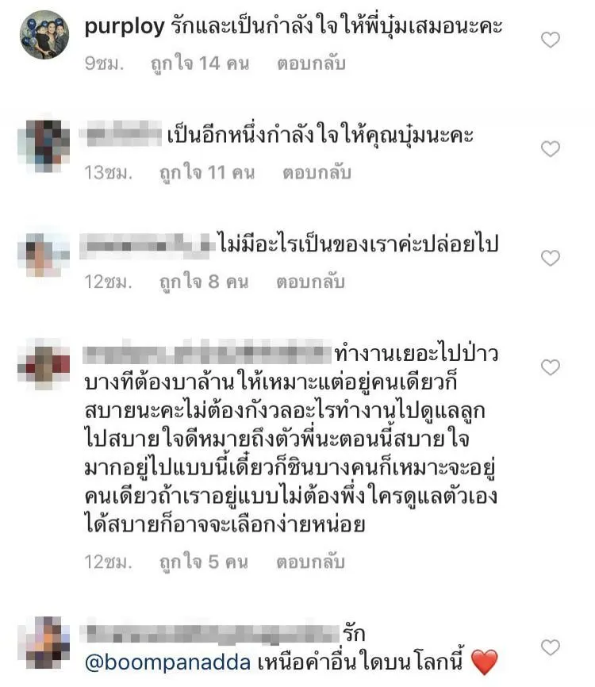Tap heart on the 13ชม. comment
The width and height of the screenshot is (595, 687).
[551, 149]
